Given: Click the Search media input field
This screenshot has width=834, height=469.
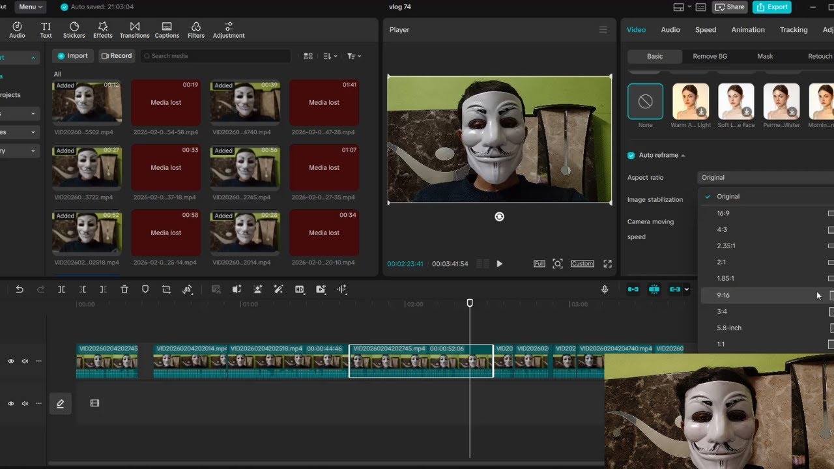Looking at the screenshot, I should click(215, 56).
